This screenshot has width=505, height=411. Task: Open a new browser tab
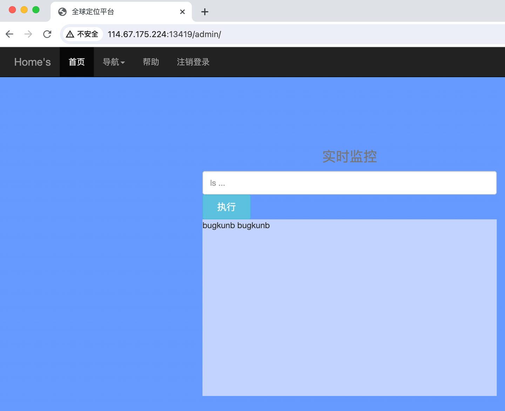205,12
